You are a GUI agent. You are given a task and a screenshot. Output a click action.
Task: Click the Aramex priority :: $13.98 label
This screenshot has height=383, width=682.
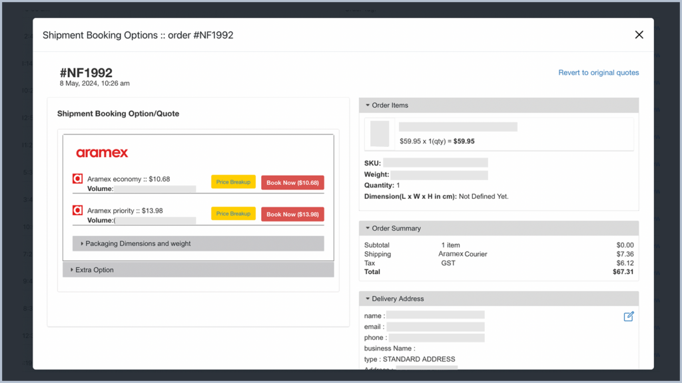125,211
